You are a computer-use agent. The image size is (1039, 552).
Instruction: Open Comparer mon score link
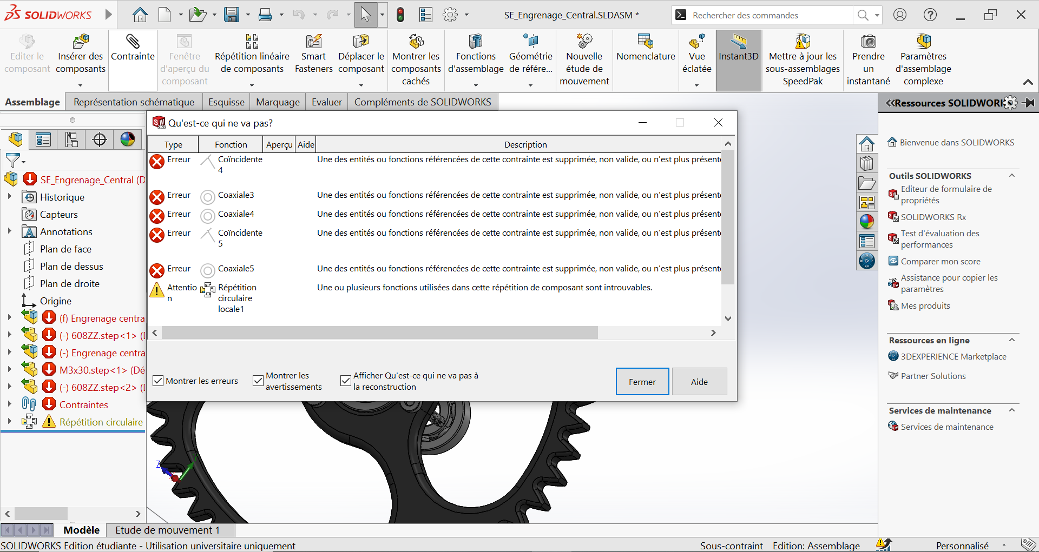pos(940,261)
